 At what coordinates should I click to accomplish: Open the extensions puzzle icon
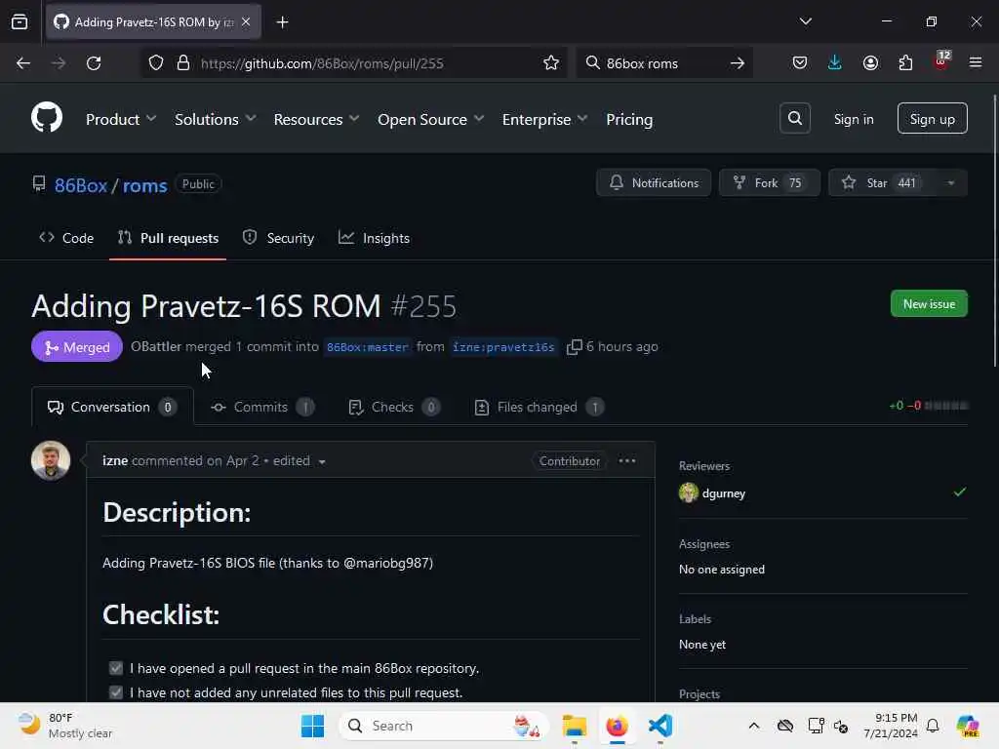click(x=905, y=63)
